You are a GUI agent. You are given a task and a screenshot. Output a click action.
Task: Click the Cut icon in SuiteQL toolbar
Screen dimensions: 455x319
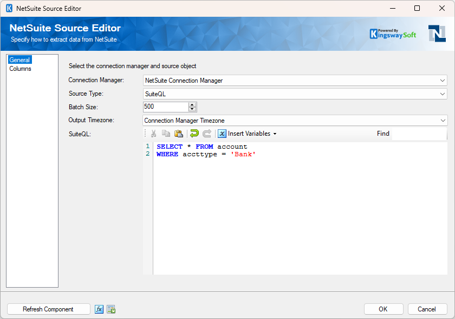[x=153, y=134]
